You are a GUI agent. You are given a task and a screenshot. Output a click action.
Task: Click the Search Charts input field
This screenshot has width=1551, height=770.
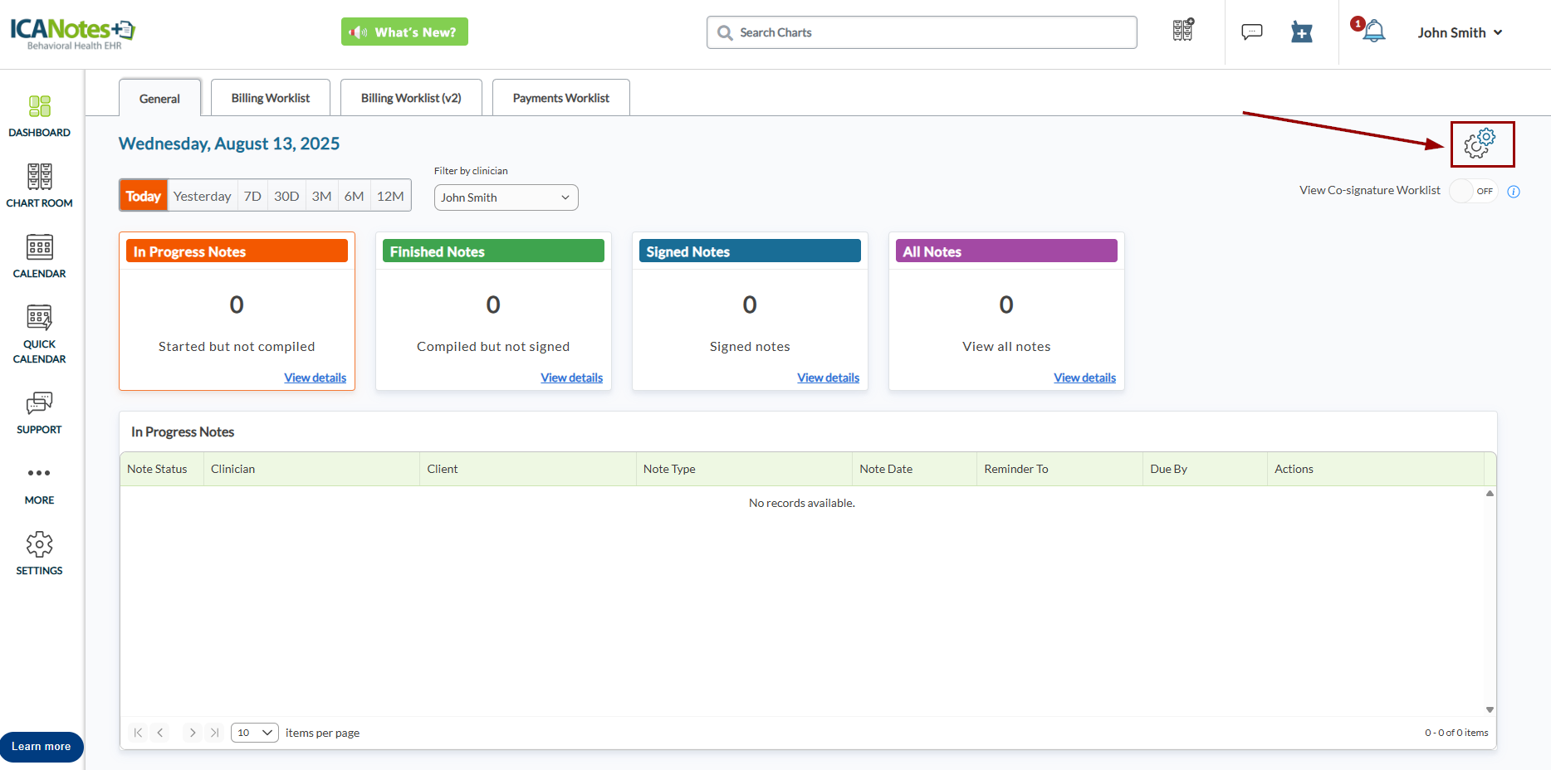pyautogui.click(x=922, y=32)
